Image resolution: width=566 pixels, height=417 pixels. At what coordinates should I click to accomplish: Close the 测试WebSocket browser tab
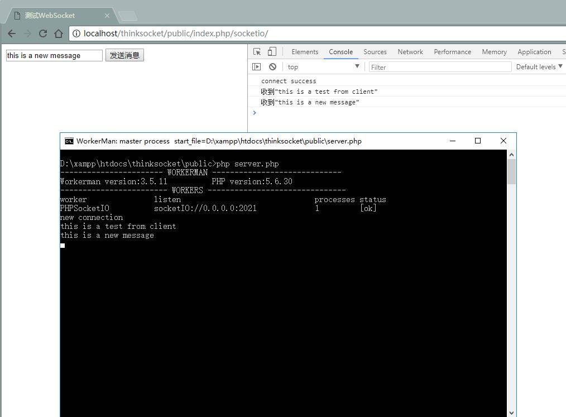pos(107,16)
